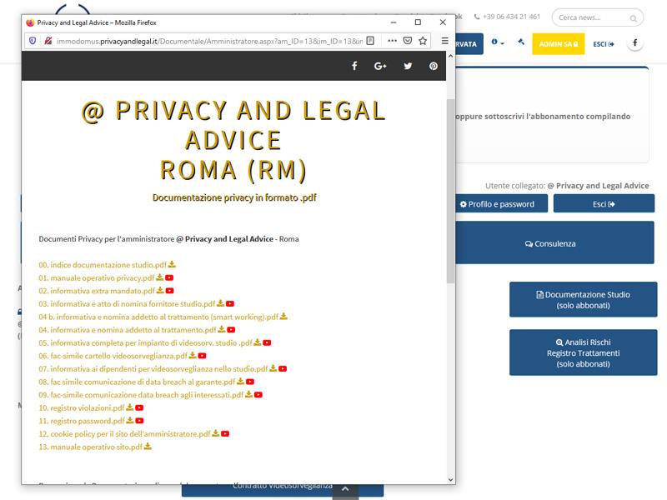Click the download icon for 05. informativa completa videosorv.
Screen dimensions: 667x500
(258, 342)
